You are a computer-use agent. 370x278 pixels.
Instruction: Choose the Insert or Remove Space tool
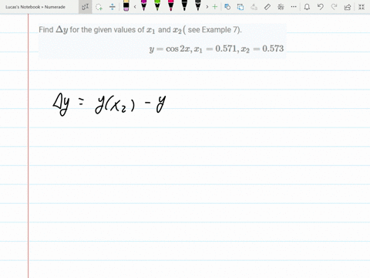pyautogui.click(x=113, y=7)
